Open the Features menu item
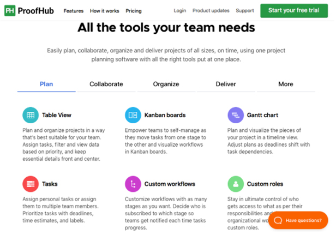This screenshot has height=235, width=336. [x=74, y=11]
